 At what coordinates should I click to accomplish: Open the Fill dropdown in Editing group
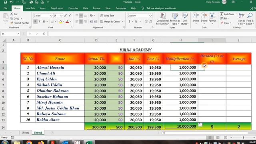click(225, 18)
